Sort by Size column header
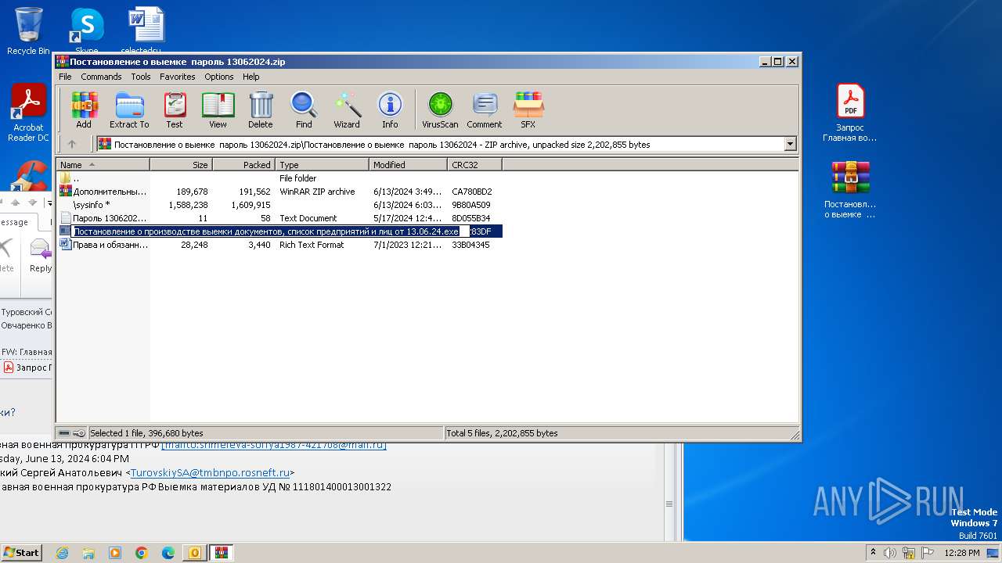The width and height of the screenshot is (1002, 563). click(181, 165)
